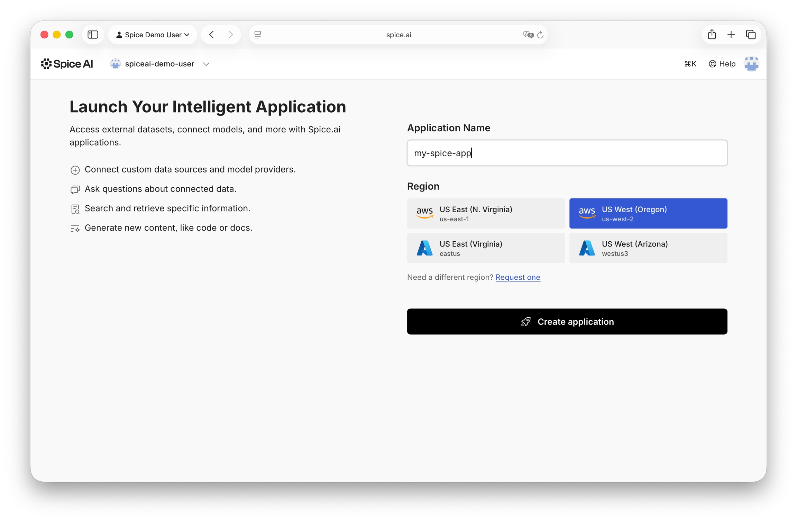This screenshot has height=522, width=797.
Task: Click the Create application button
Action: (x=567, y=321)
